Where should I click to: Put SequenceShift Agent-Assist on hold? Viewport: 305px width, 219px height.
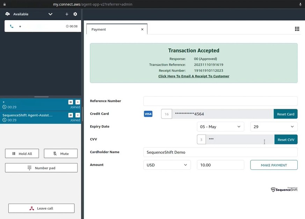[71, 115]
